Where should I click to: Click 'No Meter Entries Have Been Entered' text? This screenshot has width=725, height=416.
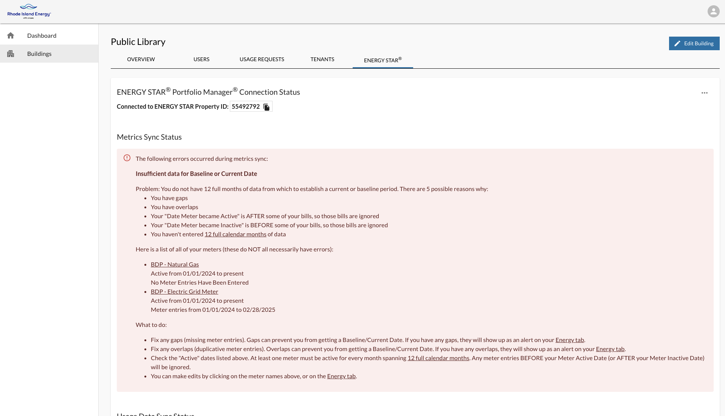[200, 283]
